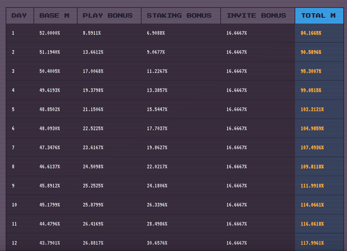Click staking bonus 15.5447%
This screenshot has width=347, height=251.
coord(157,110)
